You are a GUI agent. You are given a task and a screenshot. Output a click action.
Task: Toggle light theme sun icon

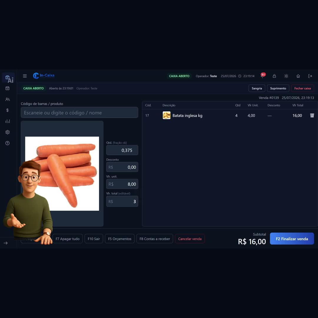286,76
